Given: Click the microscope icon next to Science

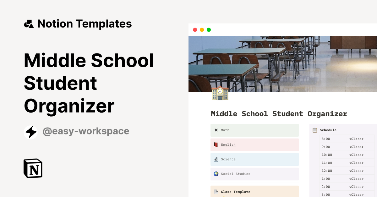Looking at the screenshot, I should pos(216,159).
